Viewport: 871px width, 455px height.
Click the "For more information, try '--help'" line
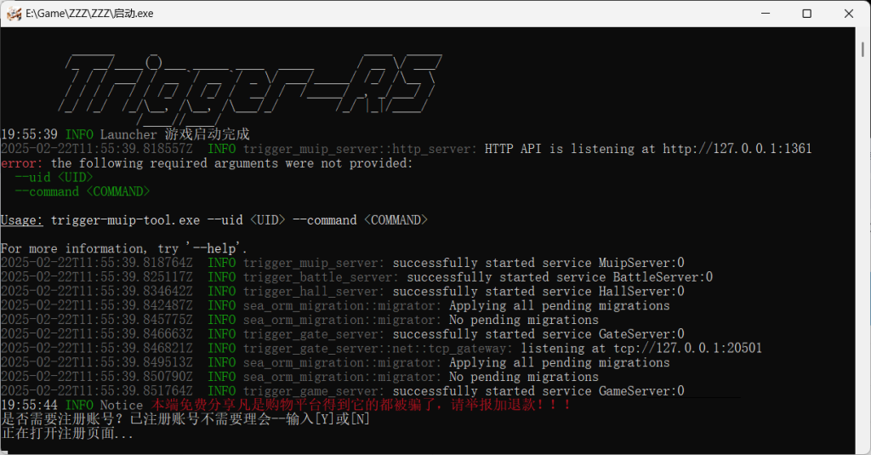[x=124, y=248]
